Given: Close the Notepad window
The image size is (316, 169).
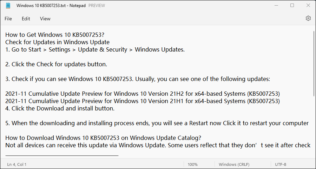Looking at the screenshot, I should point(308,6).
